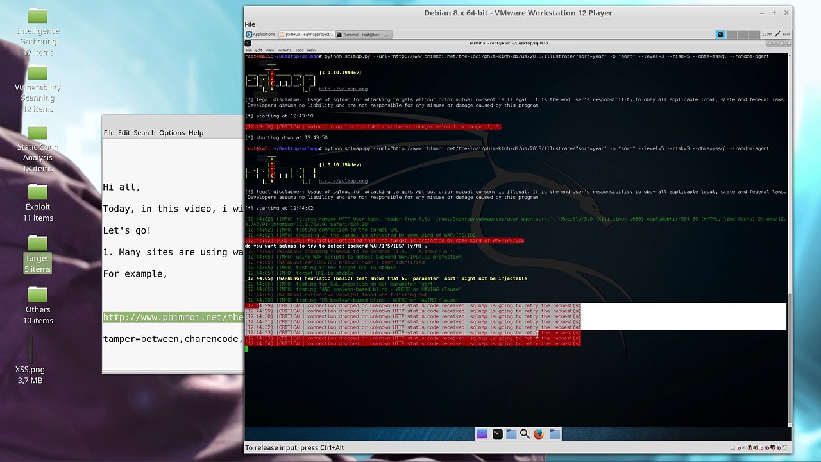Switch to the GitHub sqlmapproject taskbar window
Image resolution: width=821 pixels, height=462 pixels.
(307, 35)
